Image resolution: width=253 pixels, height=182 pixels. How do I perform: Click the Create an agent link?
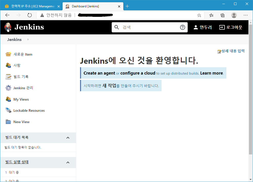tap(99, 73)
